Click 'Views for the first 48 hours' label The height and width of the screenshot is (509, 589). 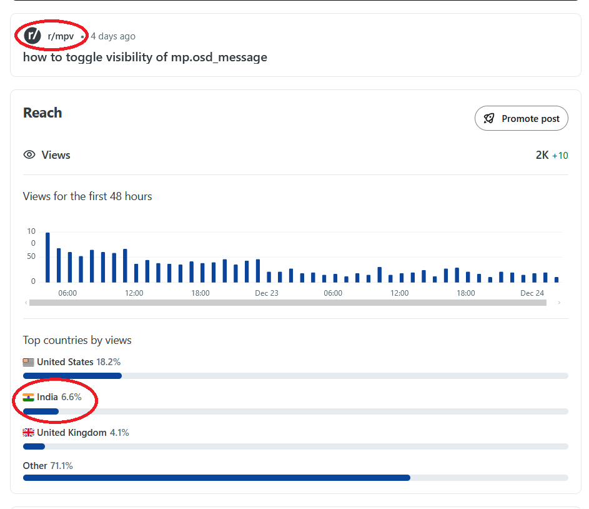click(87, 196)
